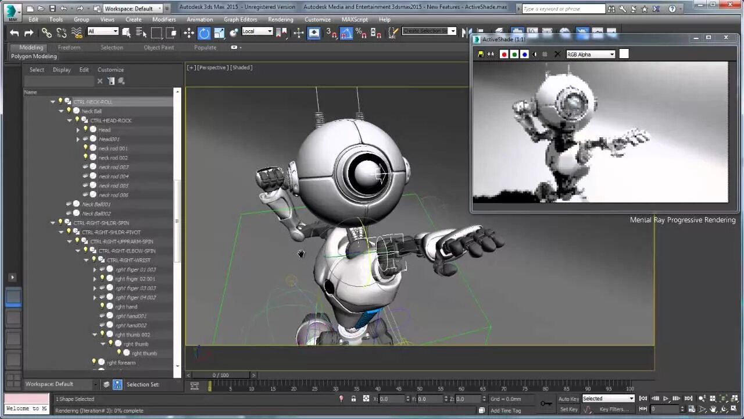Viewport: 744px width, 419px height.
Task: Save image in ActiveShade window
Action: (481, 54)
